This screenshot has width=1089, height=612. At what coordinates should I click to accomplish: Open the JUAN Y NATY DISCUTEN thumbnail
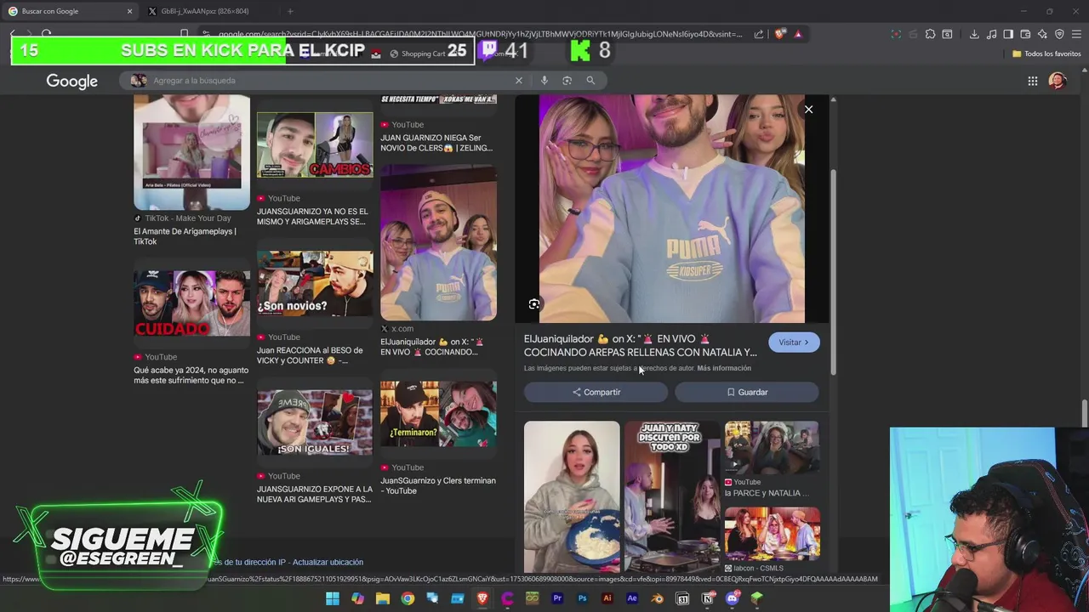pyautogui.click(x=672, y=496)
